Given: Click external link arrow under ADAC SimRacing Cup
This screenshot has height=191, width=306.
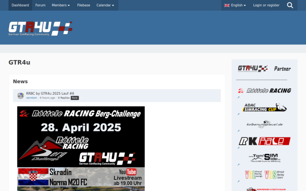Looking at the screenshot, I should [x=238, y=114].
